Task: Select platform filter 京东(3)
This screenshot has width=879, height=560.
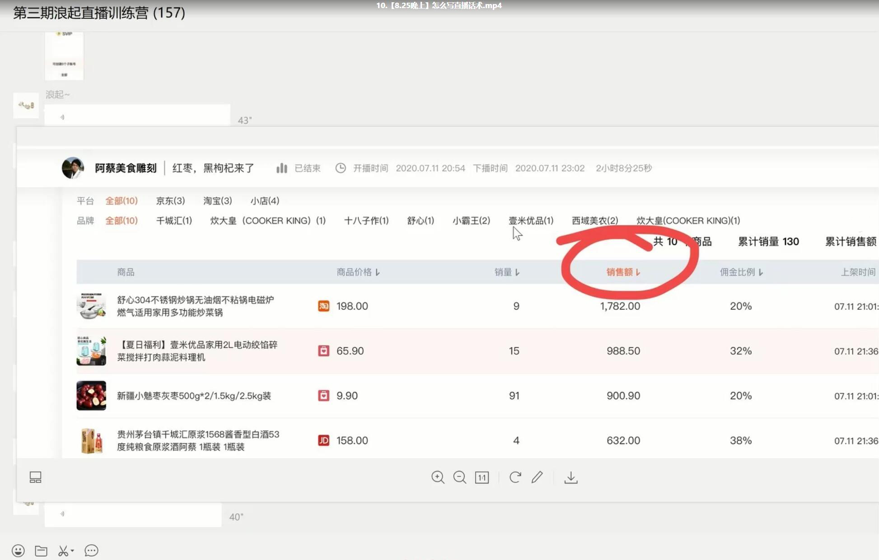Action: point(170,201)
